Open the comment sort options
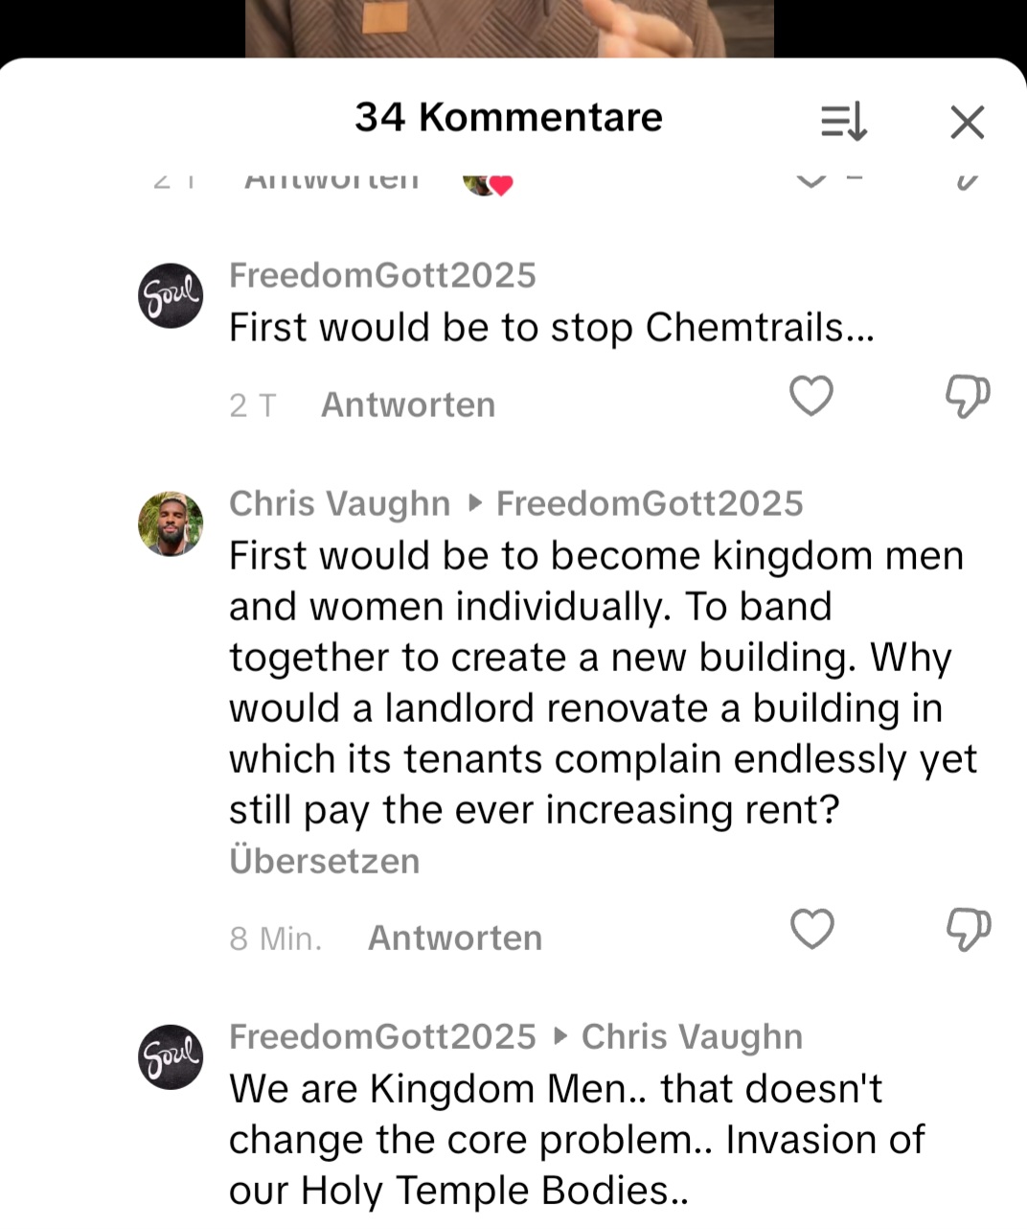The width and height of the screenshot is (1027, 1229). pyautogui.click(x=844, y=122)
